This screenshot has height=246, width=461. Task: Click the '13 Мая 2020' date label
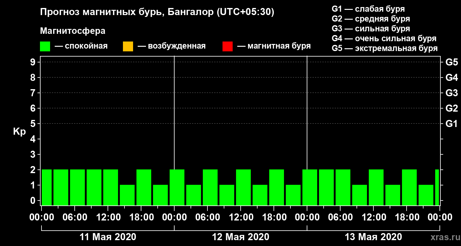click(x=373, y=237)
